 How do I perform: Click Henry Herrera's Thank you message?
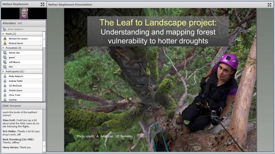pyautogui.click(x=17, y=147)
